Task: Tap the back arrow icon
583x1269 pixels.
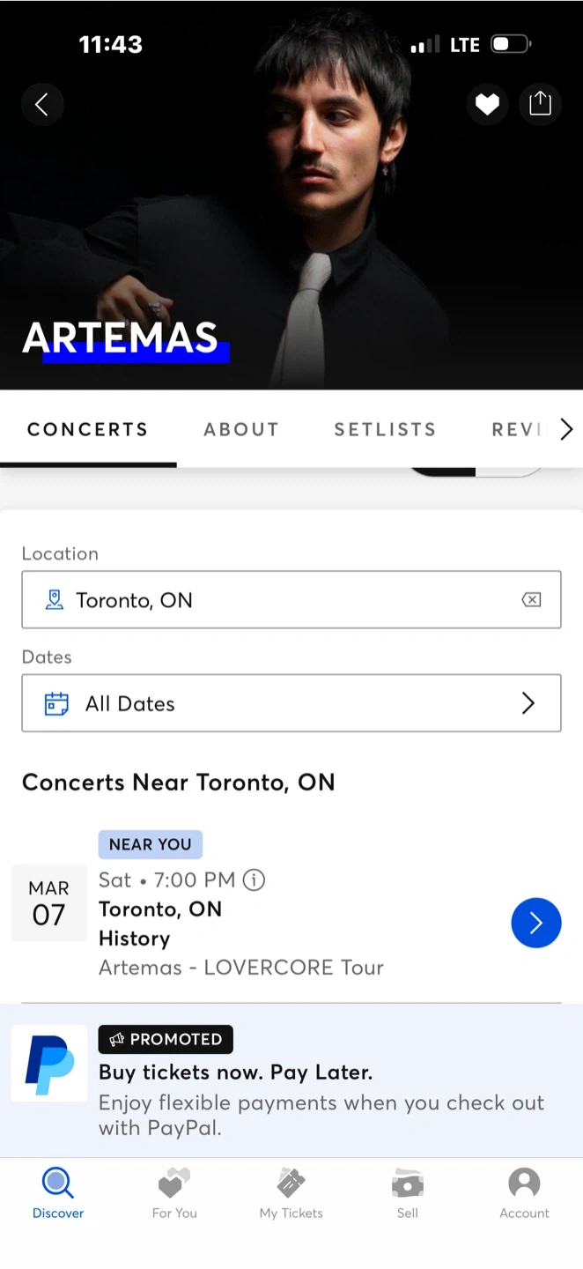Action: pyautogui.click(x=41, y=105)
